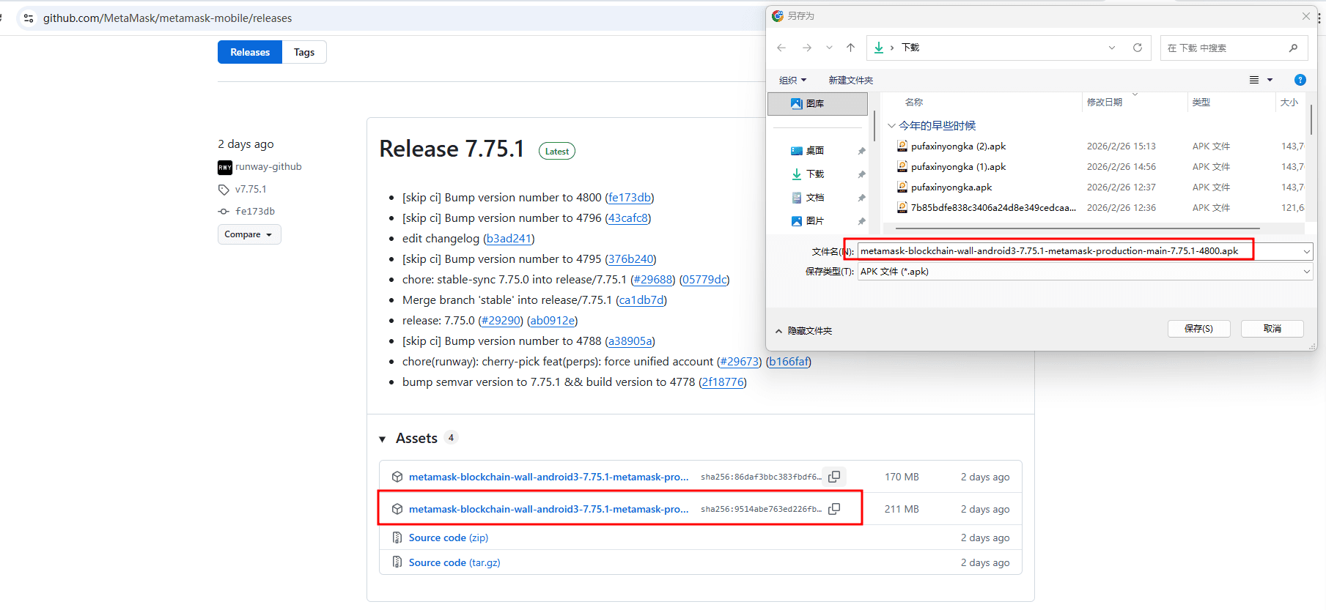Image resolution: width=1326 pixels, height=610 pixels.
Task: Click the tag icon next to v7.75.1
Action: coord(224,190)
